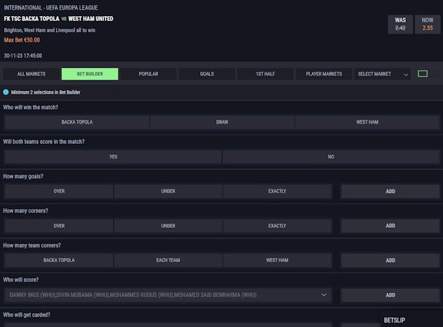
Task: Select Exactly for How many corners
Action: click(x=277, y=226)
